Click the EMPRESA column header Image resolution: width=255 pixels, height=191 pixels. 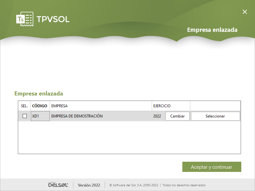point(101,106)
